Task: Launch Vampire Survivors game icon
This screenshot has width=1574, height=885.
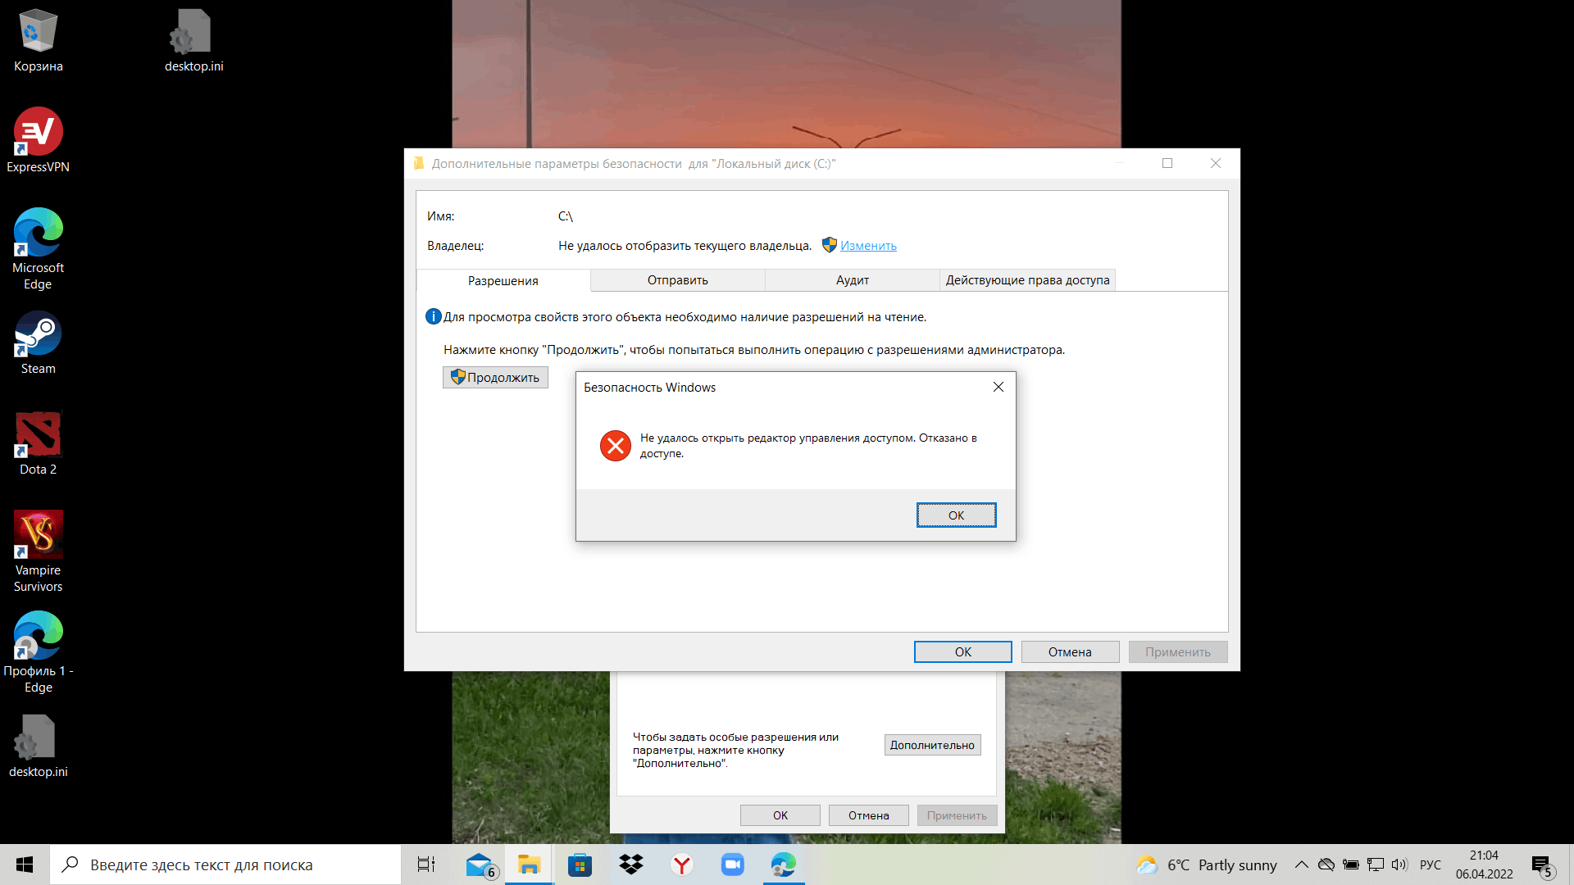Action: click(38, 535)
